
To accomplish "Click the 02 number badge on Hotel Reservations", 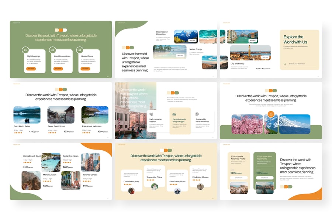I will pos(53,50).
